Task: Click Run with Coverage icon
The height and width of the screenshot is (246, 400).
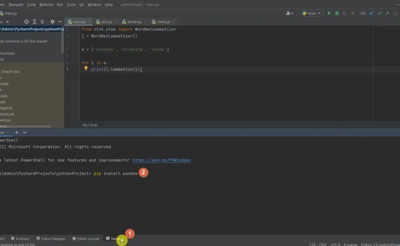Action: [x=345, y=14]
